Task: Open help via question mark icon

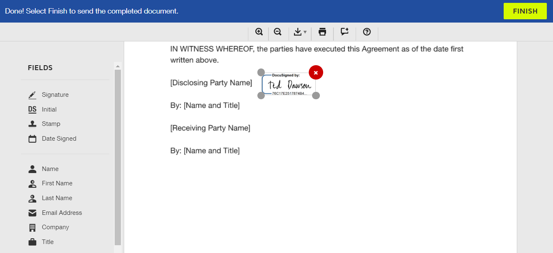Action: (x=367, y=32)
